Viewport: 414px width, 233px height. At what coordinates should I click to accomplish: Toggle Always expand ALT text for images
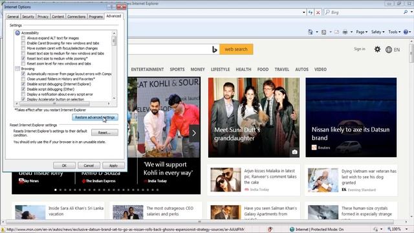[x=23, y=38]
